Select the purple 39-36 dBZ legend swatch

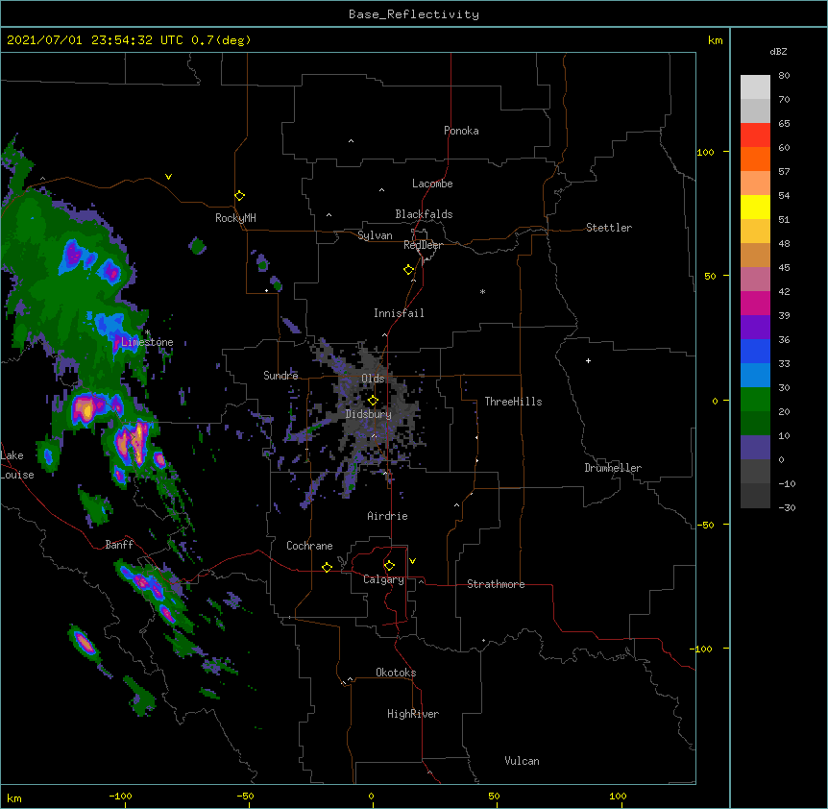pyautogui.click(x=755, y=328)
